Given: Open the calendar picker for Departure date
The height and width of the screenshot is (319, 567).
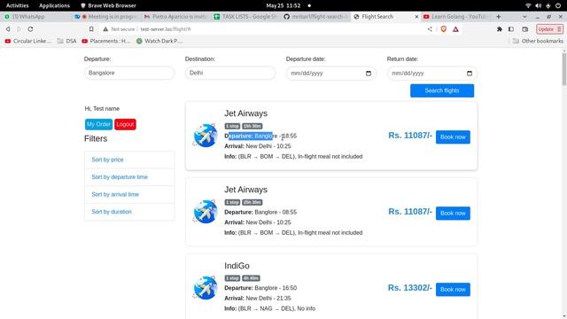Looking at the screenshot, I should (x=369, y=74).
